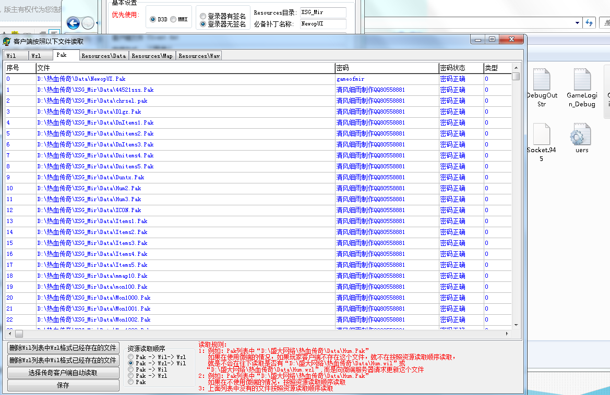Screen dimensions: 610x395
Task: Click the Resources目录 input field
Action: tap(322, 13)
